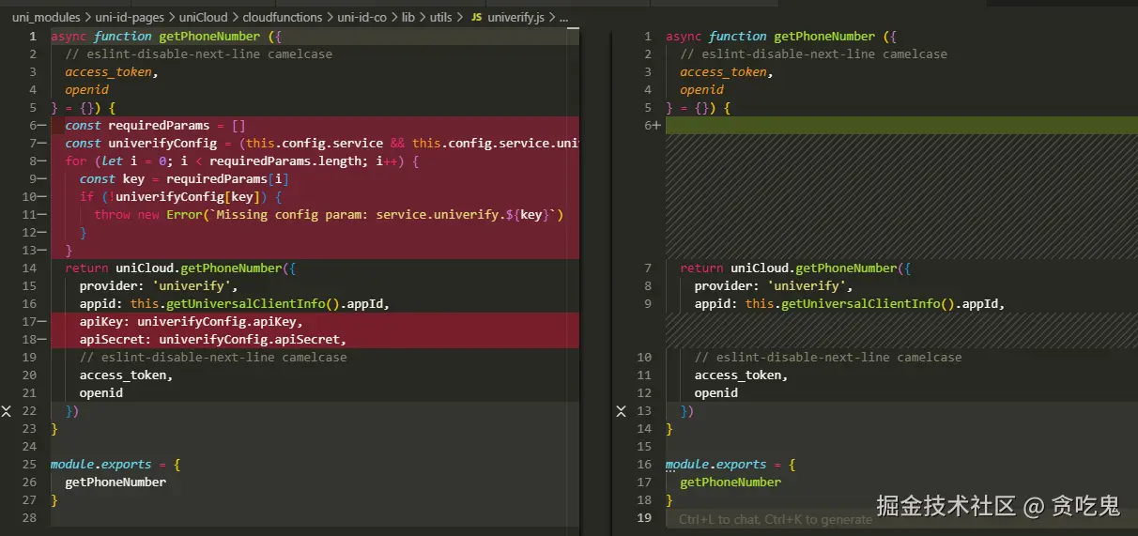Image resolution: width=1138 pixels, height=536 pixels.
Task: Open the uni_modules breadcrumb segment
Action: pos(46,18)
